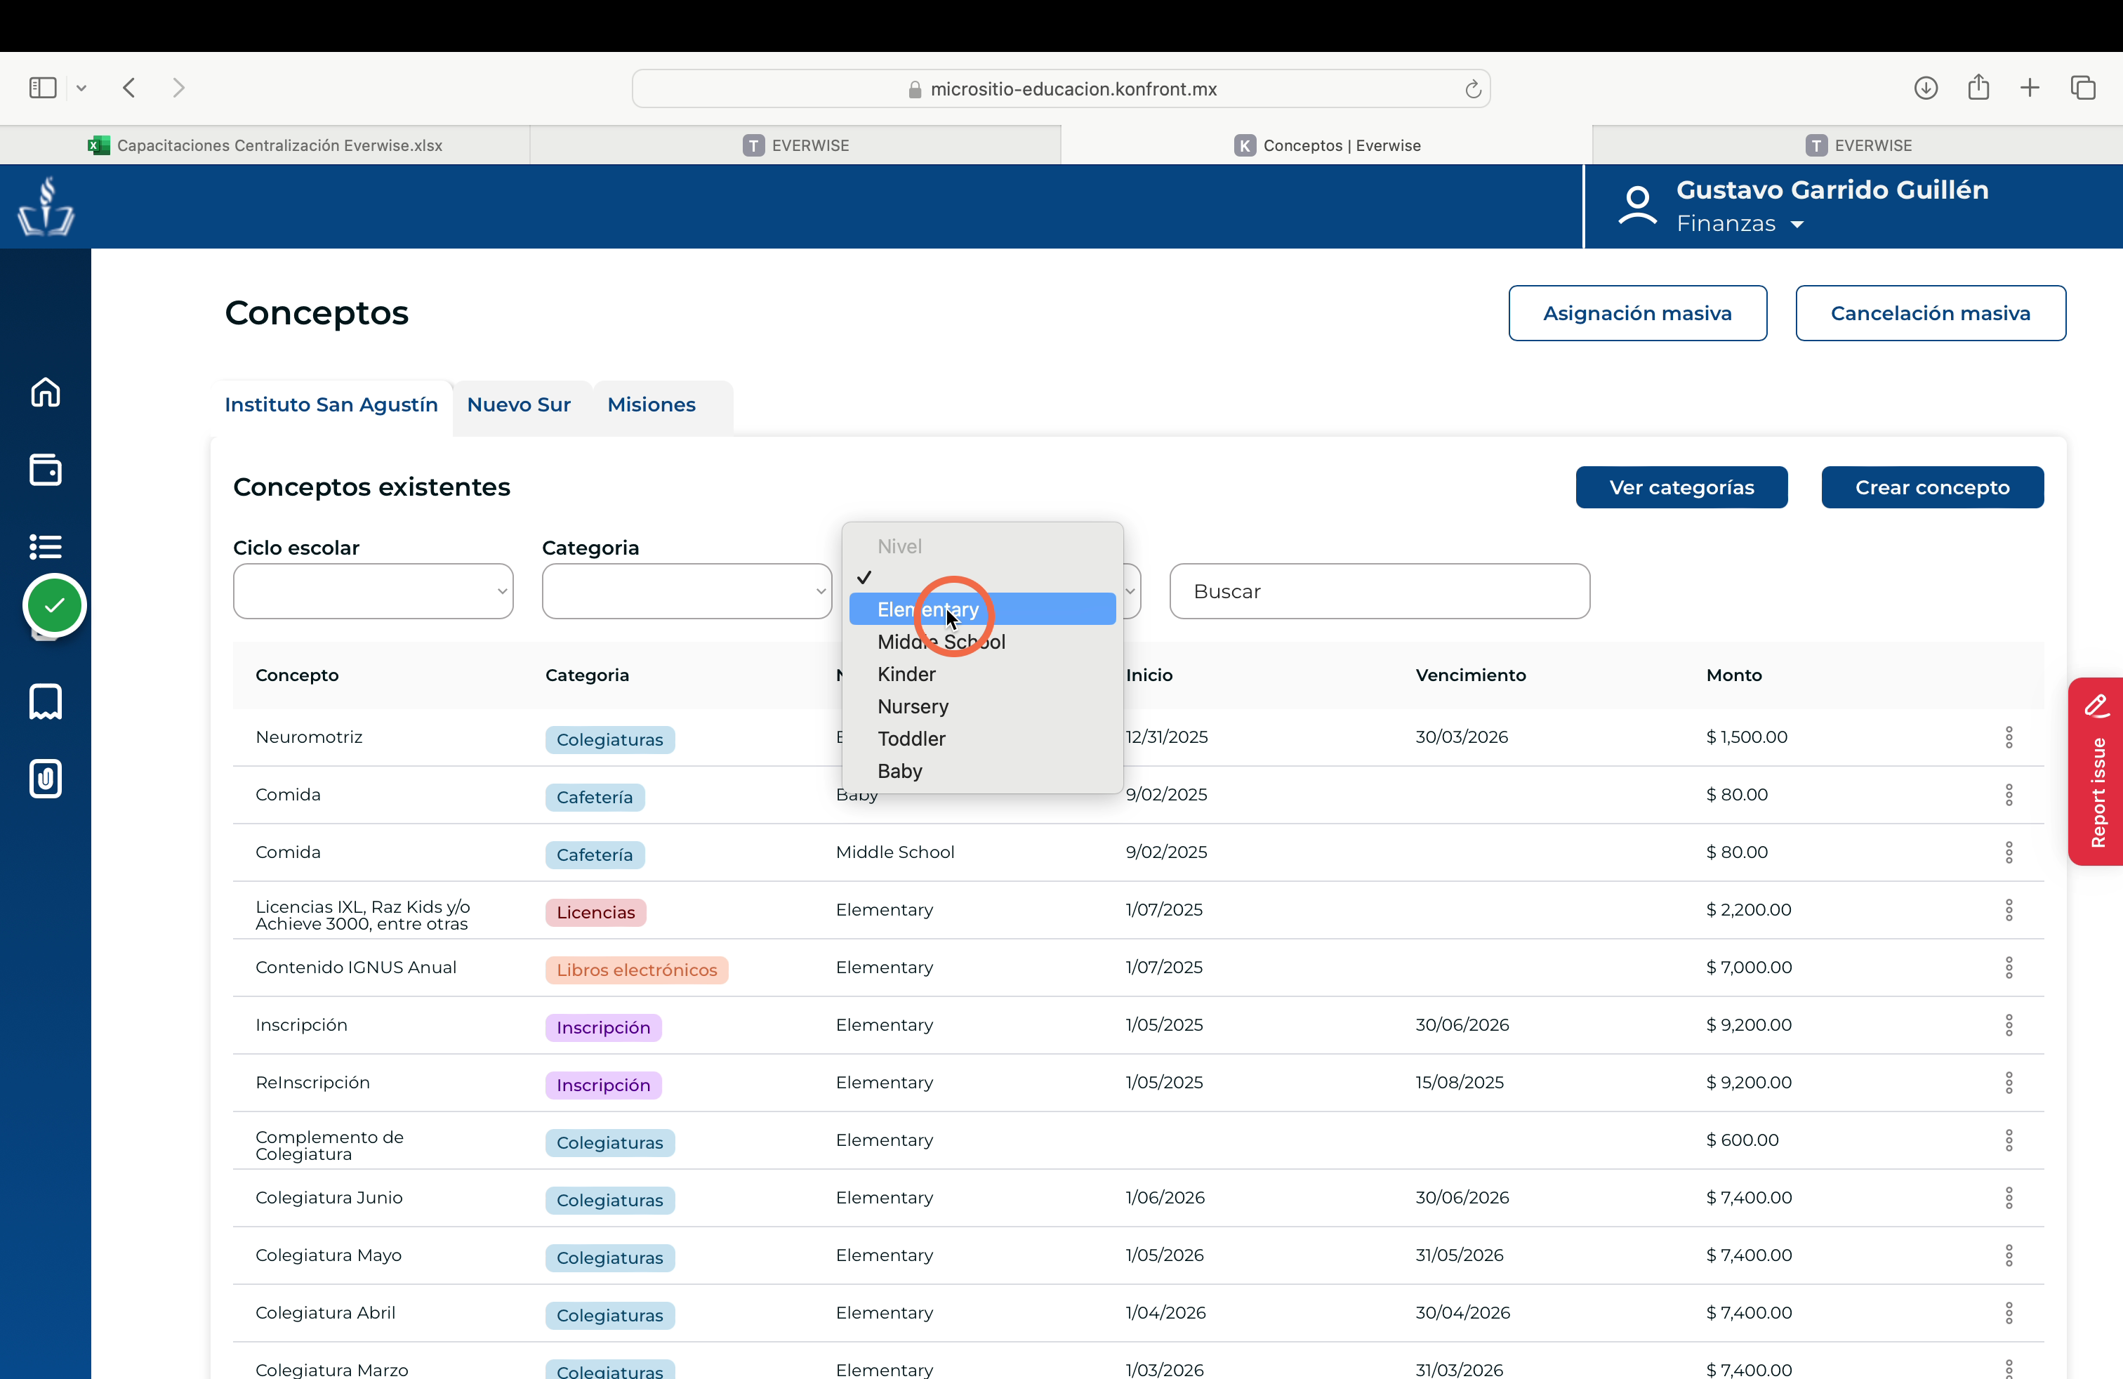Open options menu for Neuromotriz row
Image resolution: width=2123 pixels, height=1379 pixels.
(x=2009, y=737)
